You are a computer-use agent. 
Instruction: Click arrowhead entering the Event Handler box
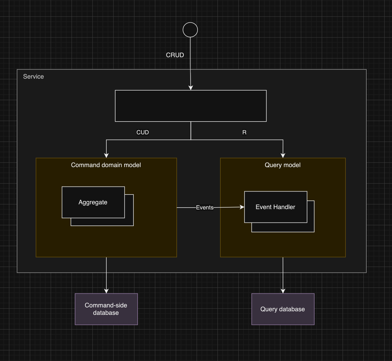242,207
